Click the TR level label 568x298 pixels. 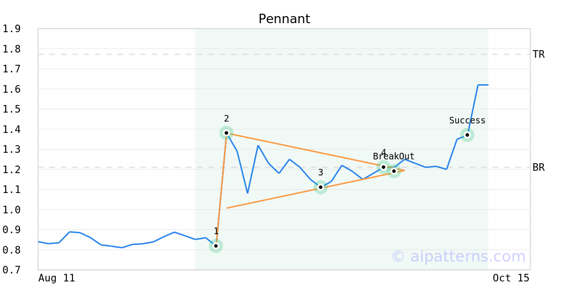tap(538, 54)
